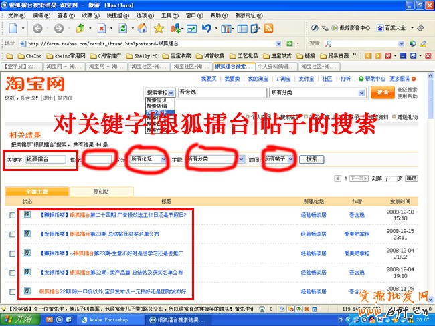Screen dimensions: 435x326
Task: Open 傲游影音中心 media center
Action: 351,28
